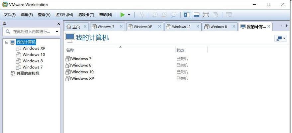
Task: Select the Windows 8 row in the list
Action: click(81, 65)
